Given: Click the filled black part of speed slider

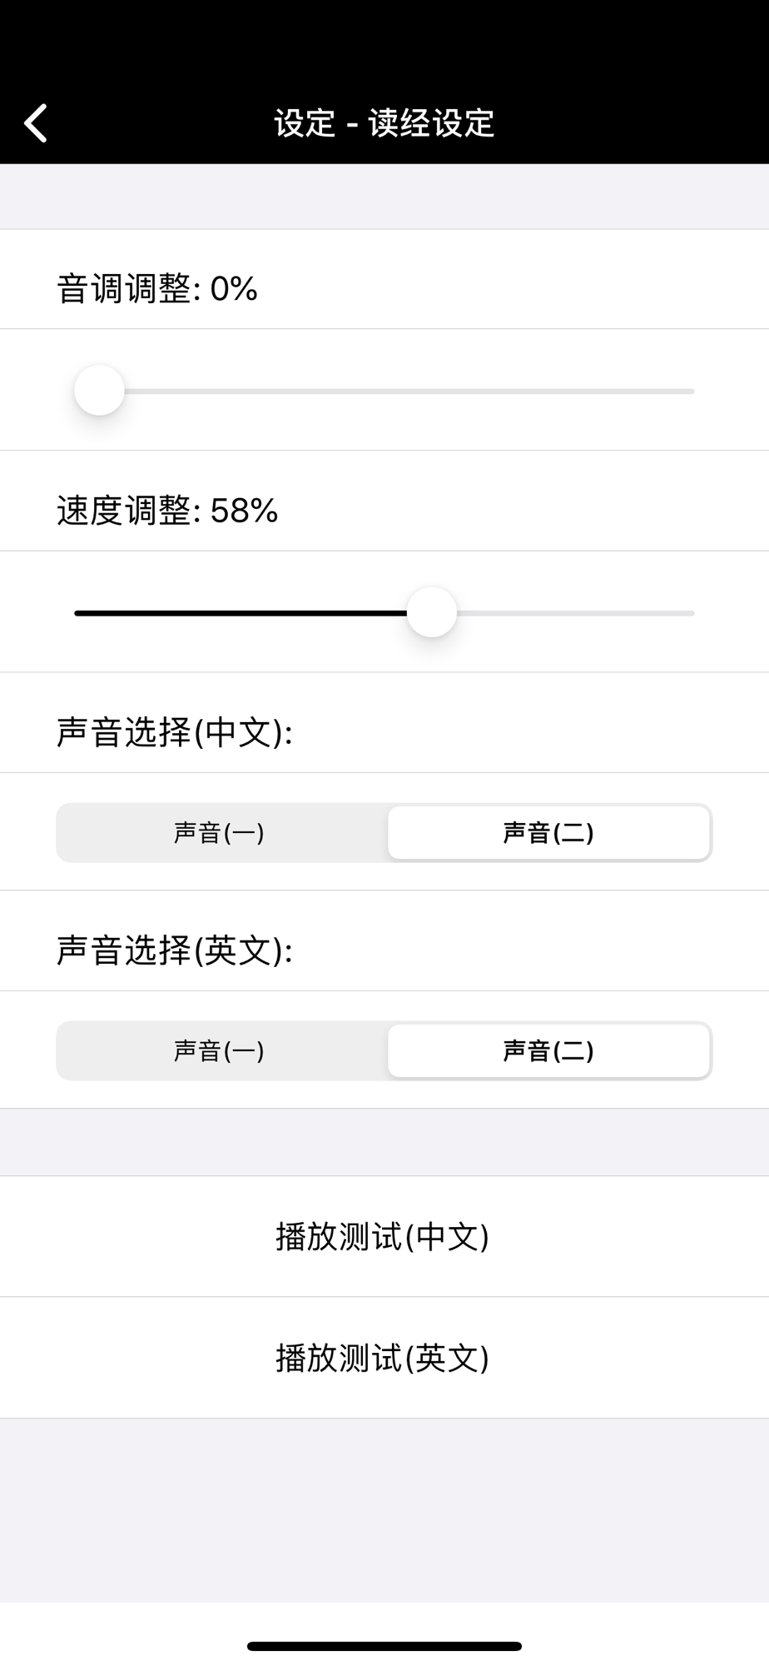Looking at the screenshot, I should pyautogui.click(x=241, y=613).
